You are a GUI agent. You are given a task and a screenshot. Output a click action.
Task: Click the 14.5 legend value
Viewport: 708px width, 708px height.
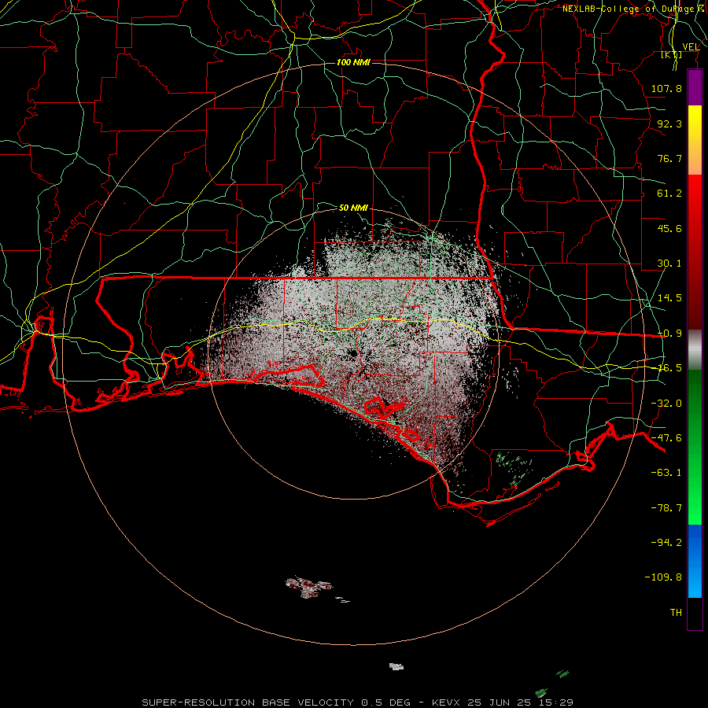pyautogui.click(x=669, y=298)
